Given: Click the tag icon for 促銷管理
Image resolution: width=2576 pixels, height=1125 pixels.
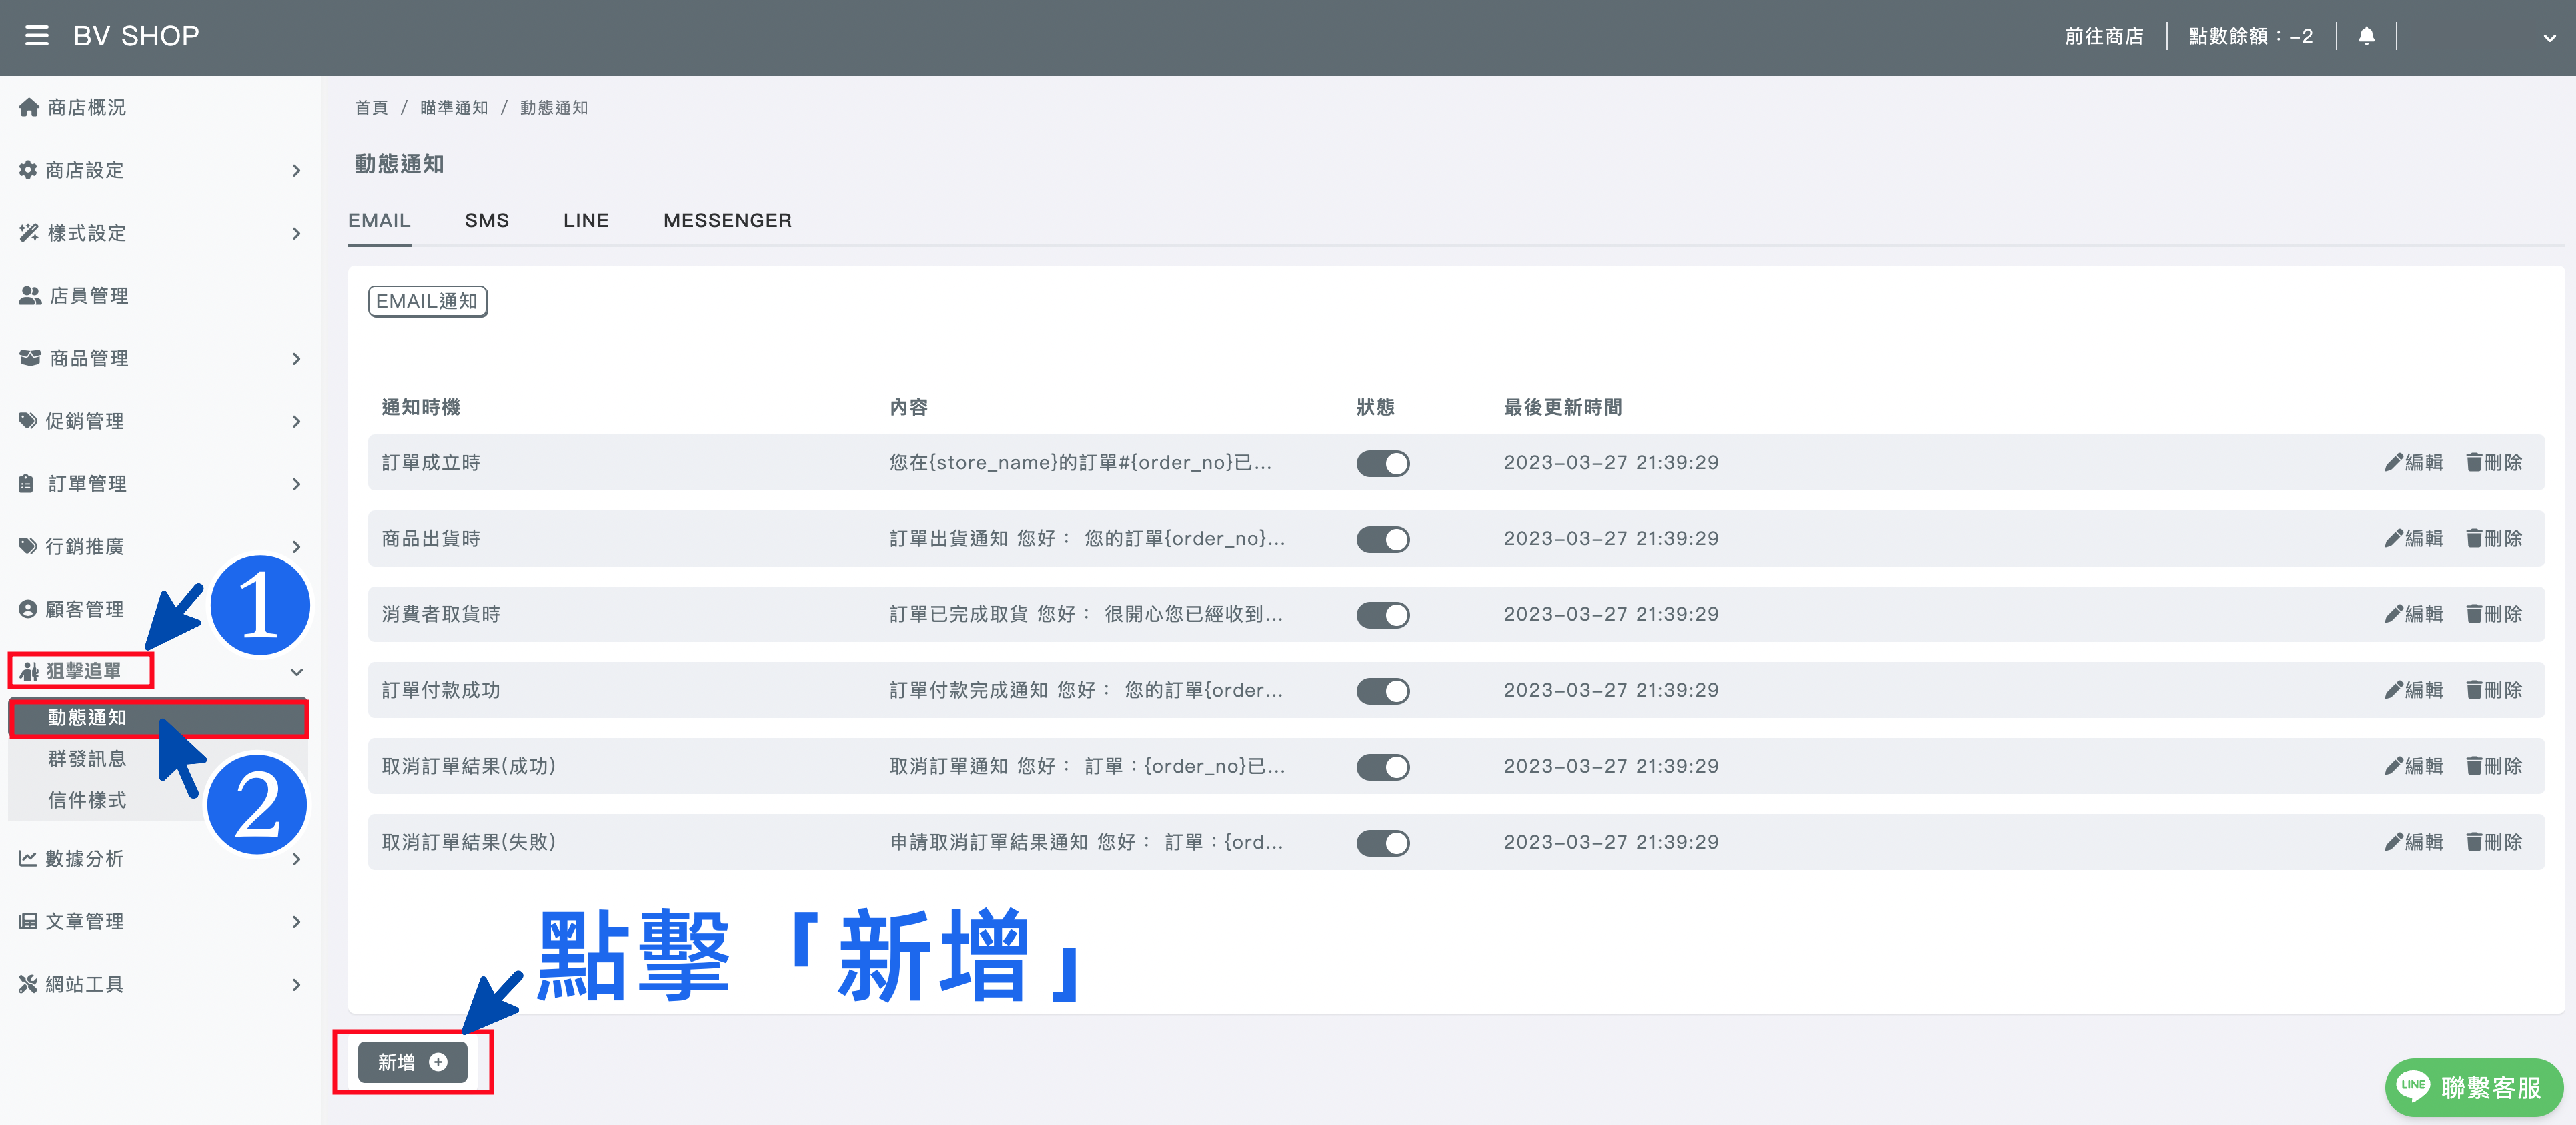Looking at the screenshot, I should pyautogui.click(x=28, y=421).
